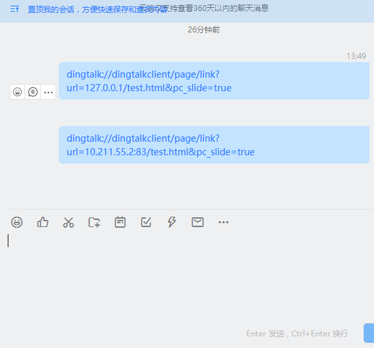Open the pin my conversation tip link
The image size is (374, 348).
[98, 10]
